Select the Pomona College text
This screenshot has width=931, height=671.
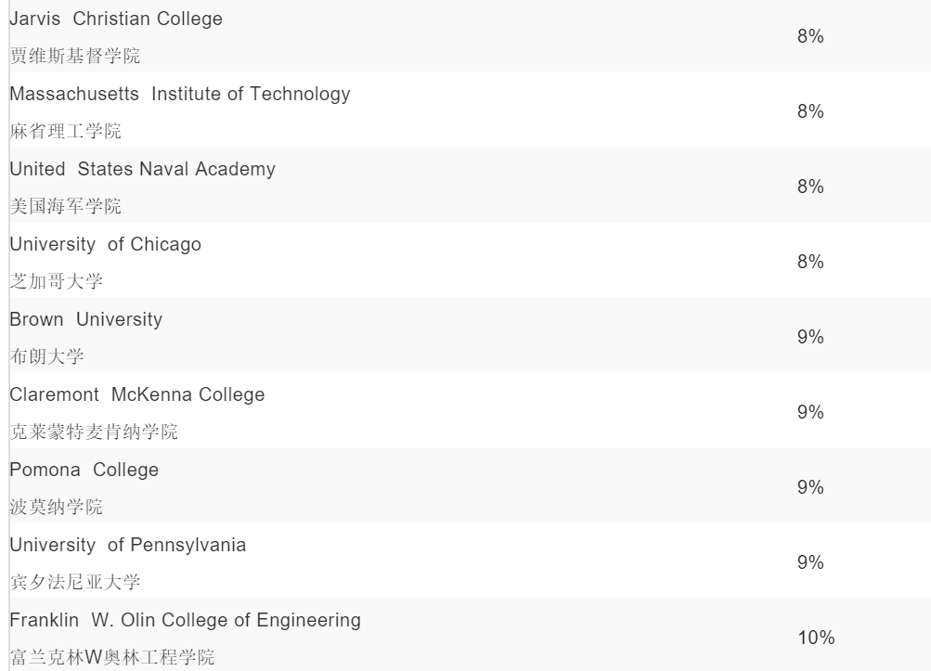[x=84, y=470]
